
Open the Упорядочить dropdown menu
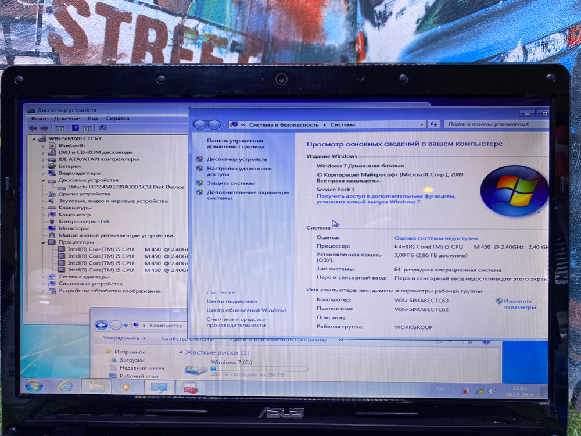click(122, 339)
